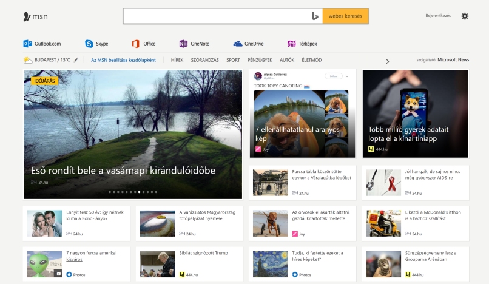Open the SPORT tab
Image resolution: width=489 pixels, height=284 pixels.
(x=233, y=60)
